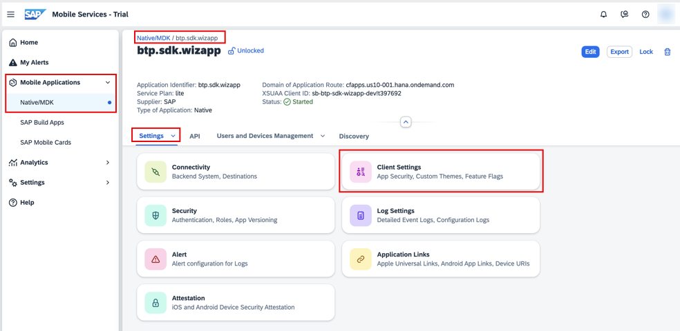
Task: Expand the Analytics sidebar chevron
Action: click(108, 163)
